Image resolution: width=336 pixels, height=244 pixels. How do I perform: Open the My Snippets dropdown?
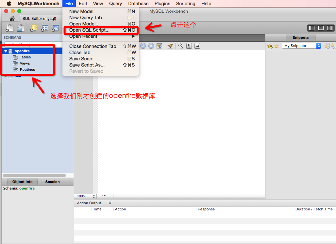pos(301,46)
